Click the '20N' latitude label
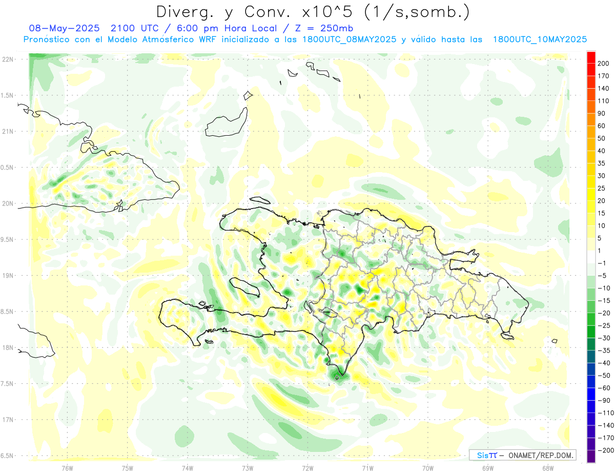Screen dimensions: 615x475 coord(8,203)
